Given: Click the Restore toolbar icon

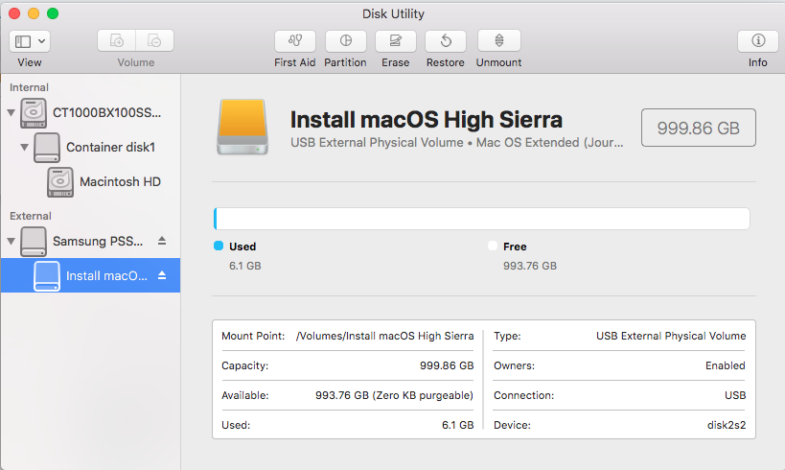Looking at the screenshot, I should (x=446, y=40).
